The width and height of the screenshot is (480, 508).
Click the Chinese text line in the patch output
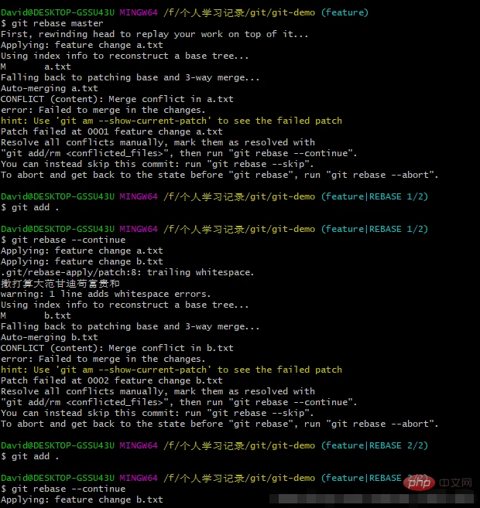(60, 283)
